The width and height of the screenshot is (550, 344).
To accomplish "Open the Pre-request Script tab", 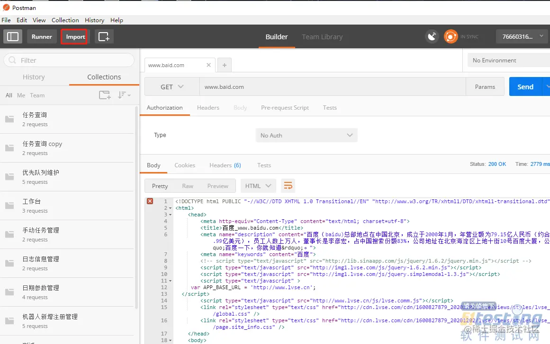I will click(285, 108).
